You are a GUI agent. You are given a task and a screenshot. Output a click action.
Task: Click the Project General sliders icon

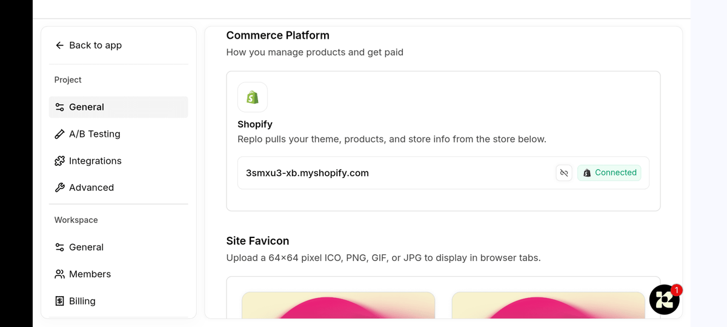pos(59,107)
